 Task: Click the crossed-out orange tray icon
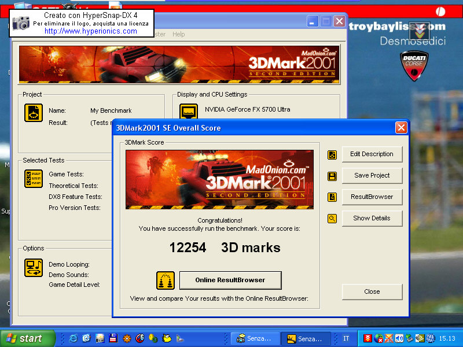coord(388,338)
